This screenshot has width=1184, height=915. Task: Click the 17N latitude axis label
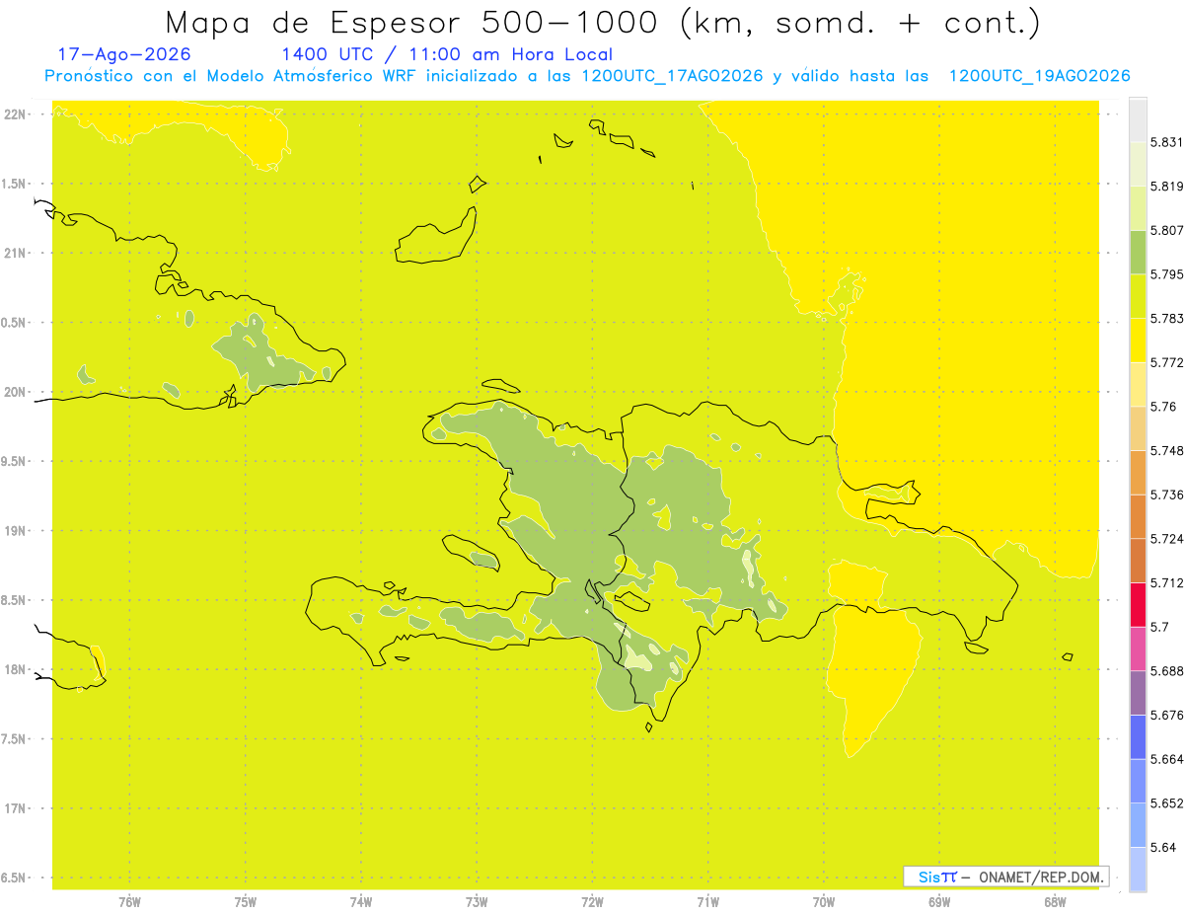point(17,808)
